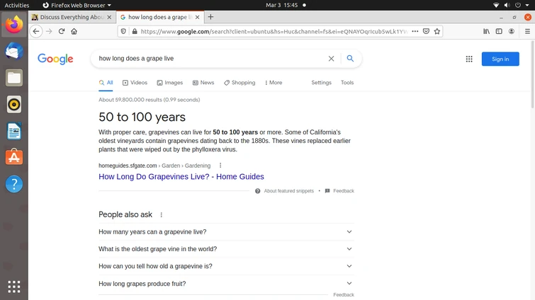Bookmark this page with the star icon

pos(437,31)
